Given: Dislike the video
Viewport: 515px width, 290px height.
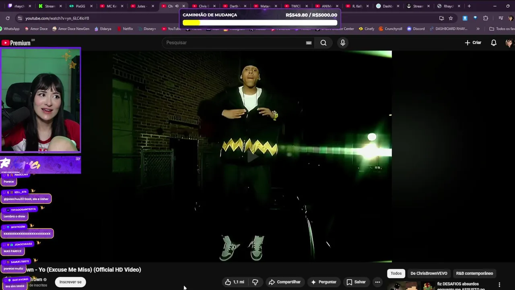Looking at the screenshot, I should tap(255, 282).
